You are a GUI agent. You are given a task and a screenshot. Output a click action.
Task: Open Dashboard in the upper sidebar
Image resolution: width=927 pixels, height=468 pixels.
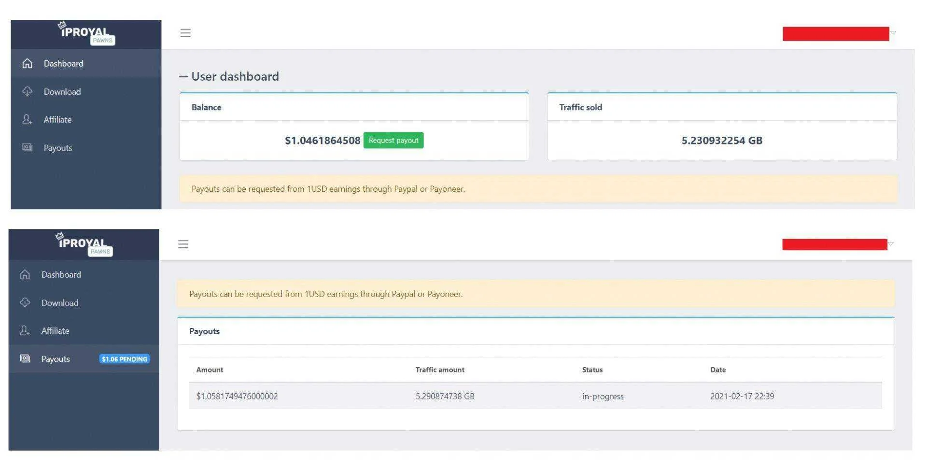tap(86, 63)
